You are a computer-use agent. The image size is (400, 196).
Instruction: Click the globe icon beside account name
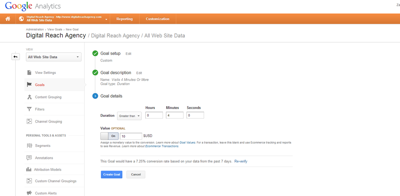[x=21, y=19]
